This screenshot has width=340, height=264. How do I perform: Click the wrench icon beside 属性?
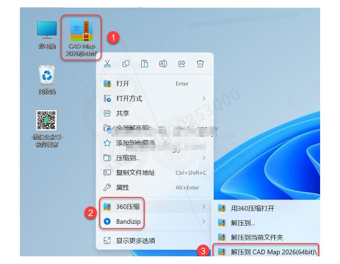107,187
